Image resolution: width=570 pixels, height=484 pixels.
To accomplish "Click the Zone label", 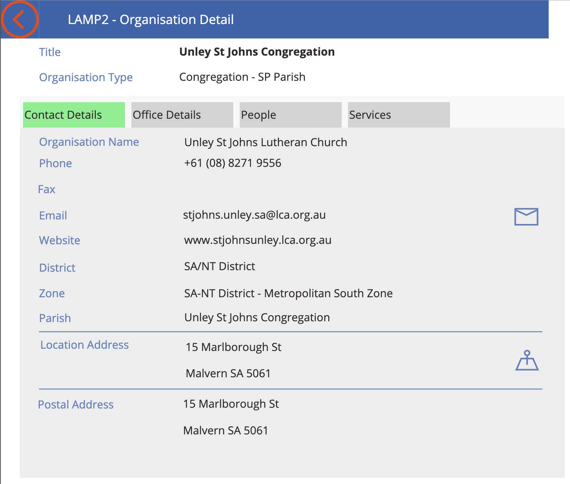I will click(x=52, y=293).
